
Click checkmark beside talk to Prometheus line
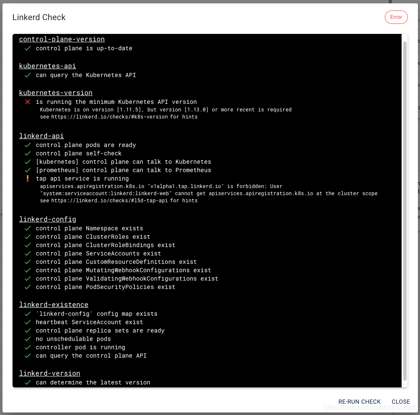point(28,170)
